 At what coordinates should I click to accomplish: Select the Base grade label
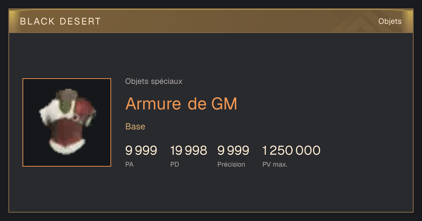[135, 127]
